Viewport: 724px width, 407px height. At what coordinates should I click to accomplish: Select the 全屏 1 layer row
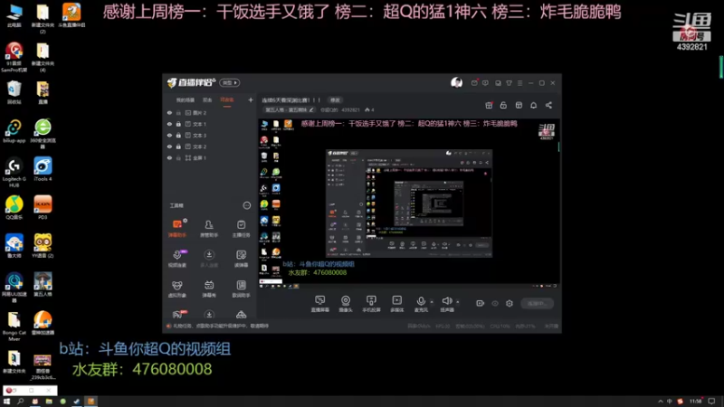[210, 157]
